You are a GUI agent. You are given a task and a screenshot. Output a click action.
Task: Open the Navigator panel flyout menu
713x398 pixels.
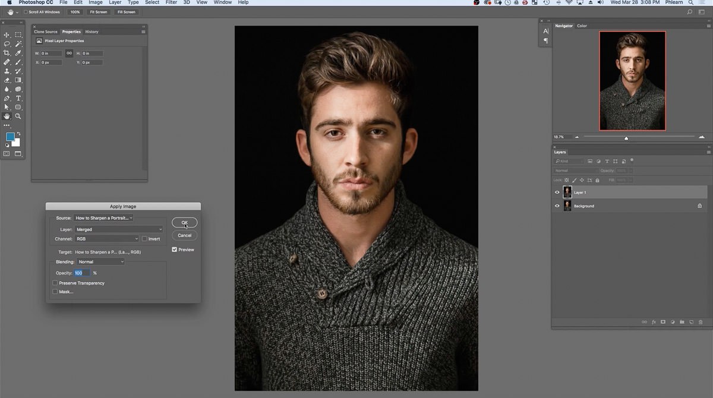[x=708, y=26]
